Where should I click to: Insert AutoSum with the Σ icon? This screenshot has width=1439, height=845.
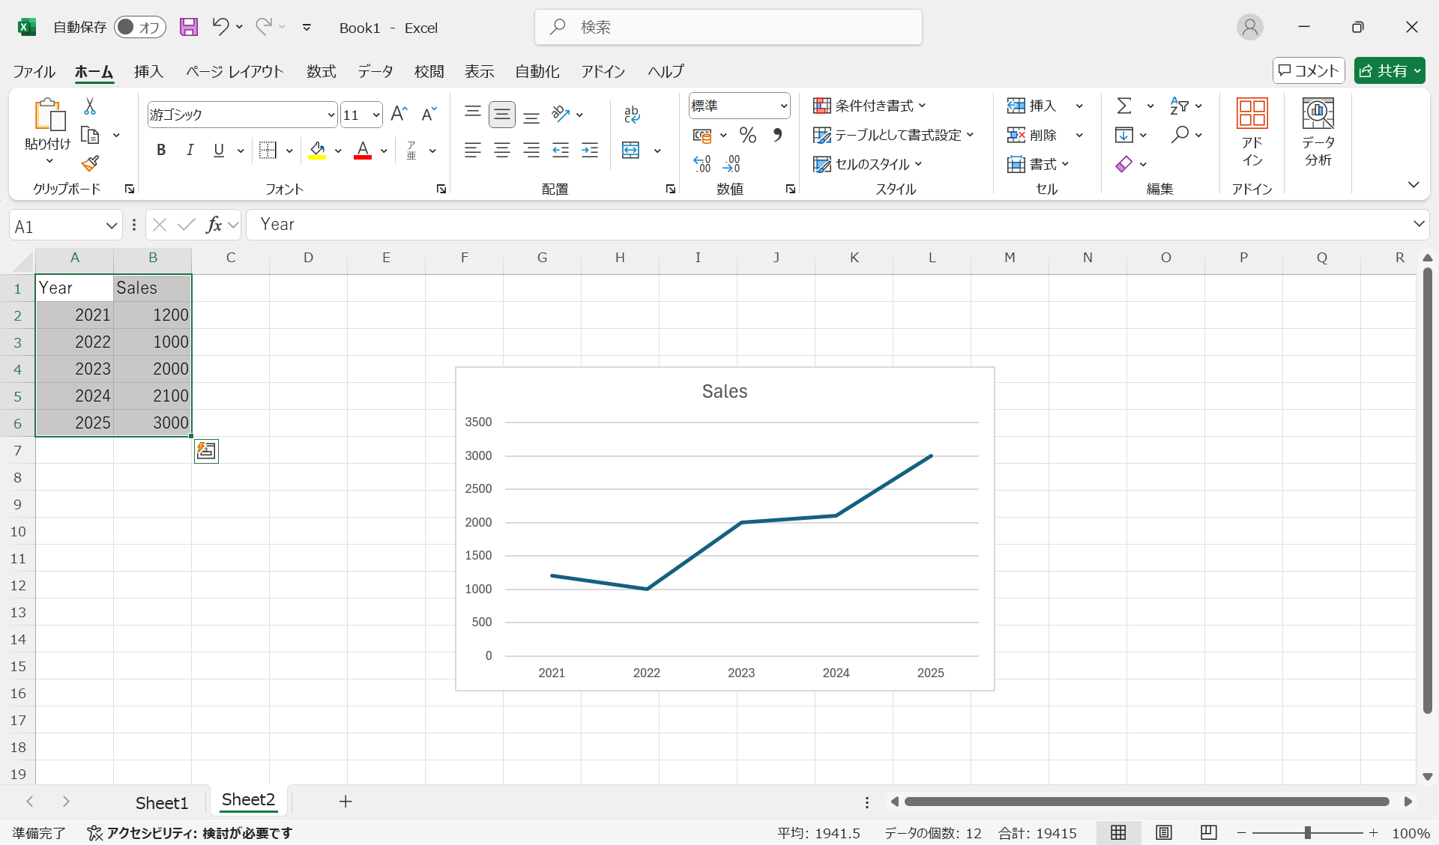click(1125, 106)
